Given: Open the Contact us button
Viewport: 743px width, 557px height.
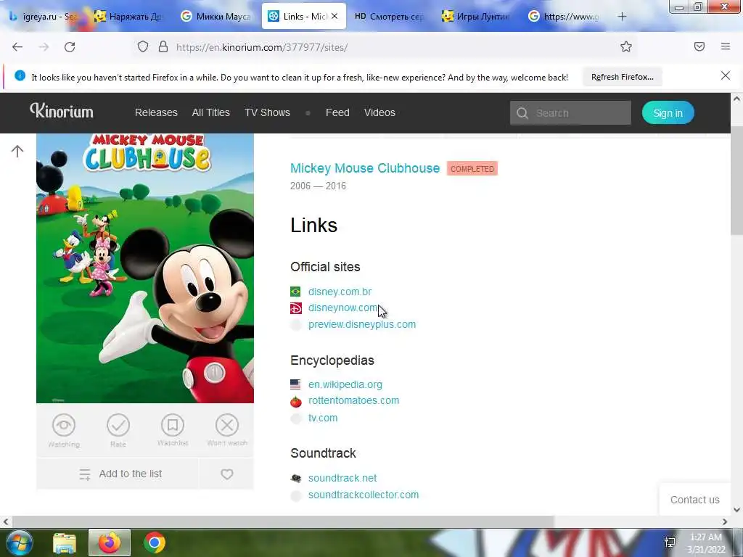Looking at the screenshot, I should coord(694,500).
